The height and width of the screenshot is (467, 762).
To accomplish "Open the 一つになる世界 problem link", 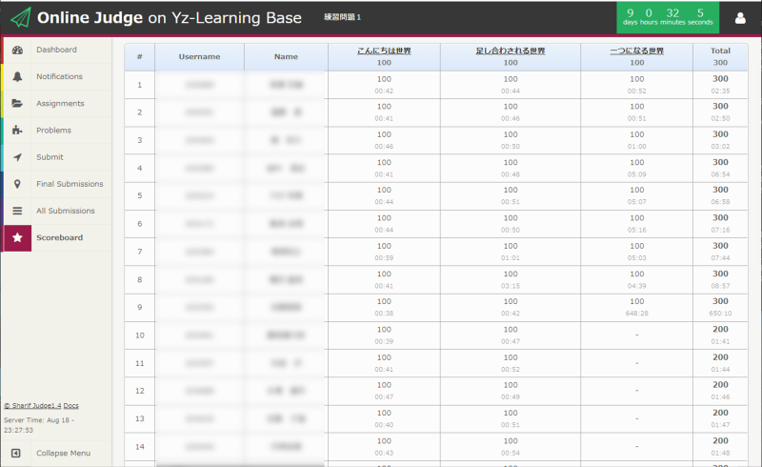I will tap(636, 51).
